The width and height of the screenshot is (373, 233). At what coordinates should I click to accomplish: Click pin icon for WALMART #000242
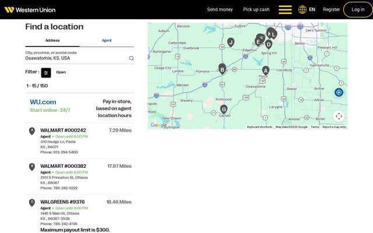32,131
